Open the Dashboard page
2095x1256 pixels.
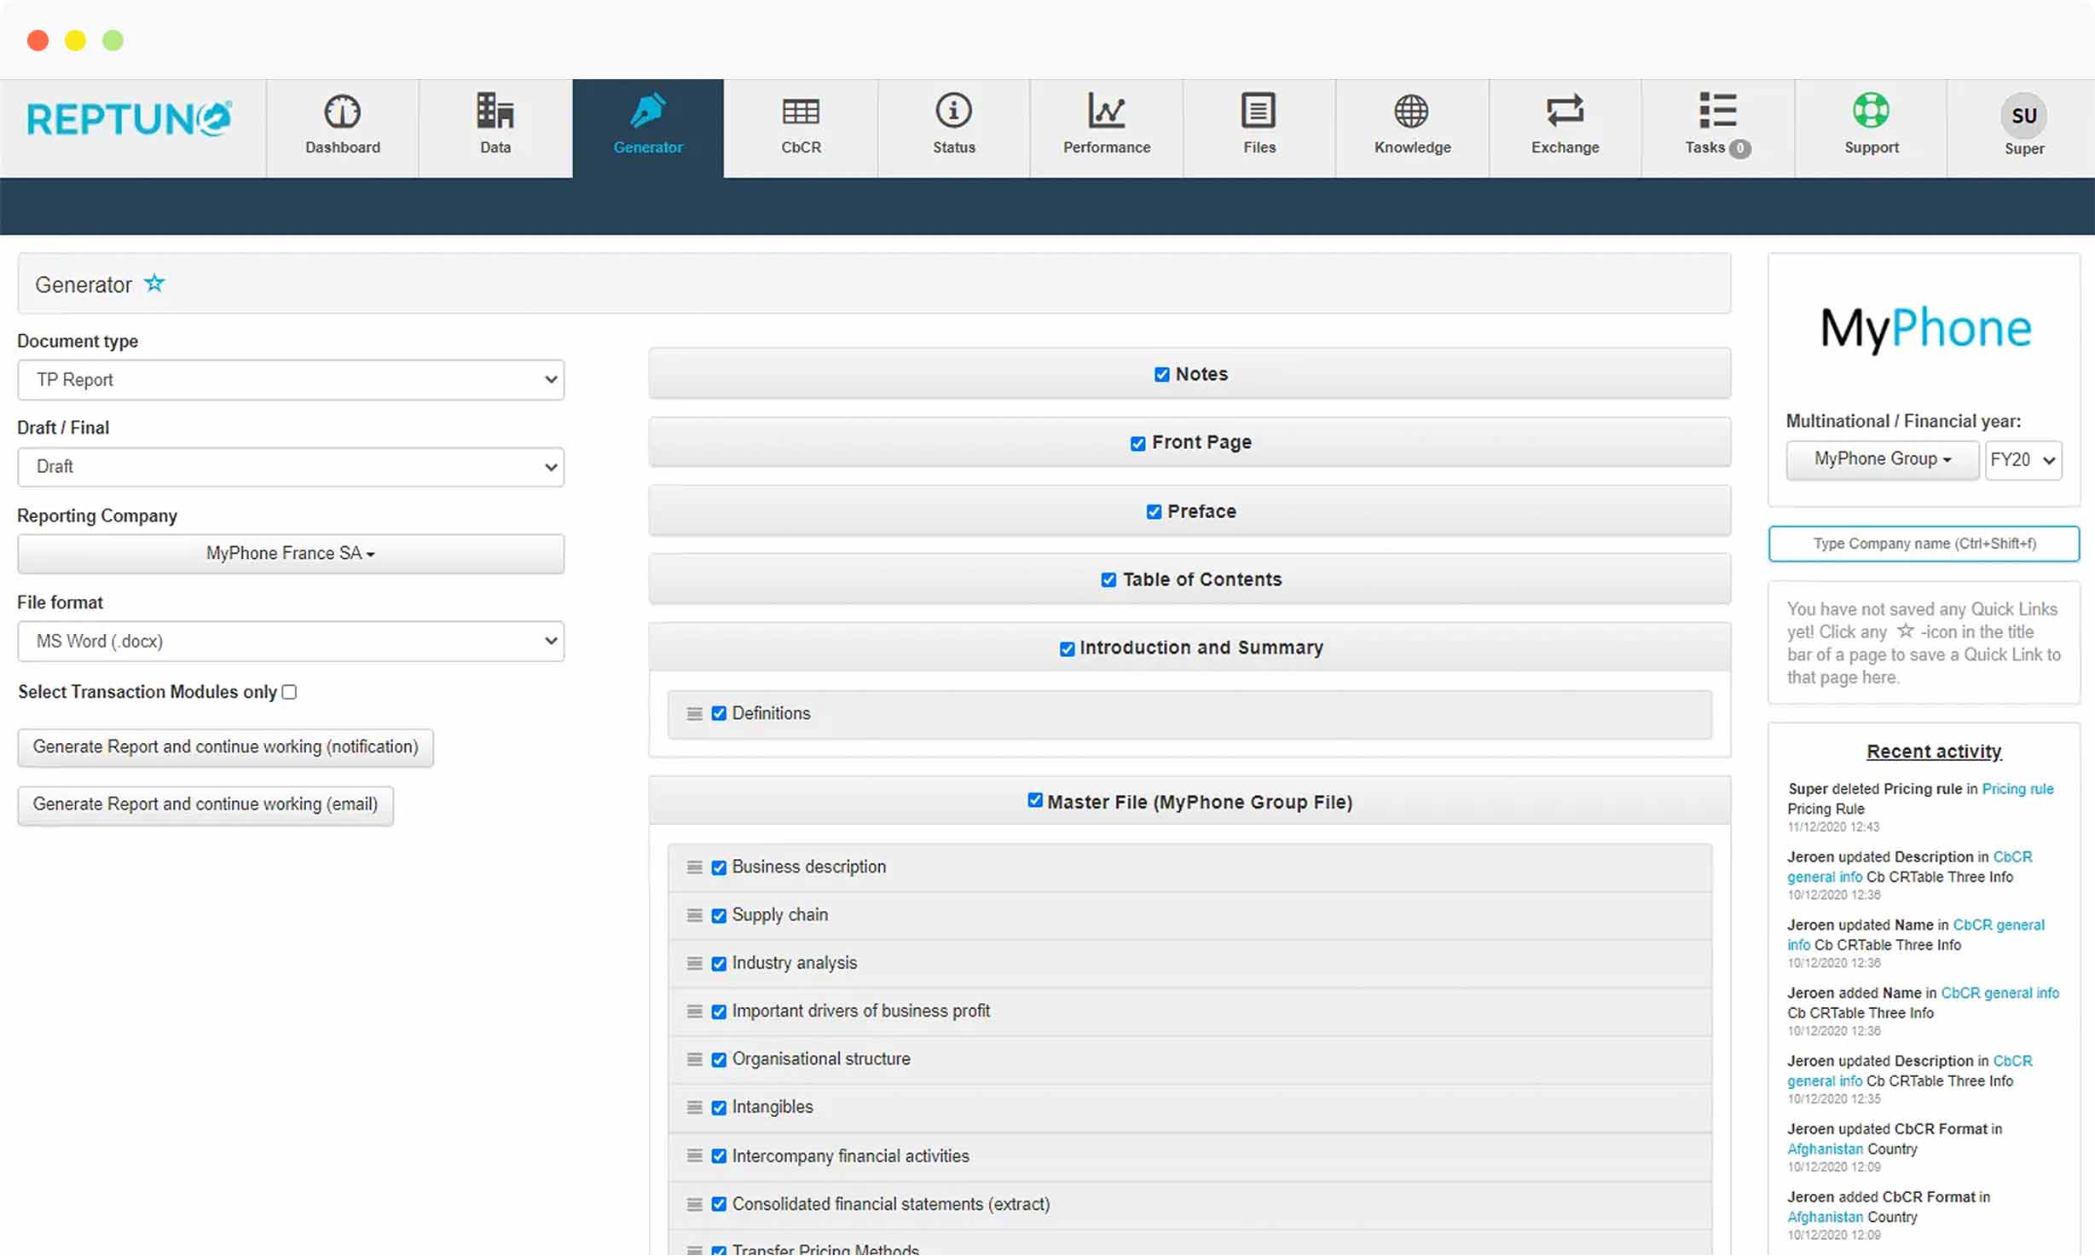(342, 126)
